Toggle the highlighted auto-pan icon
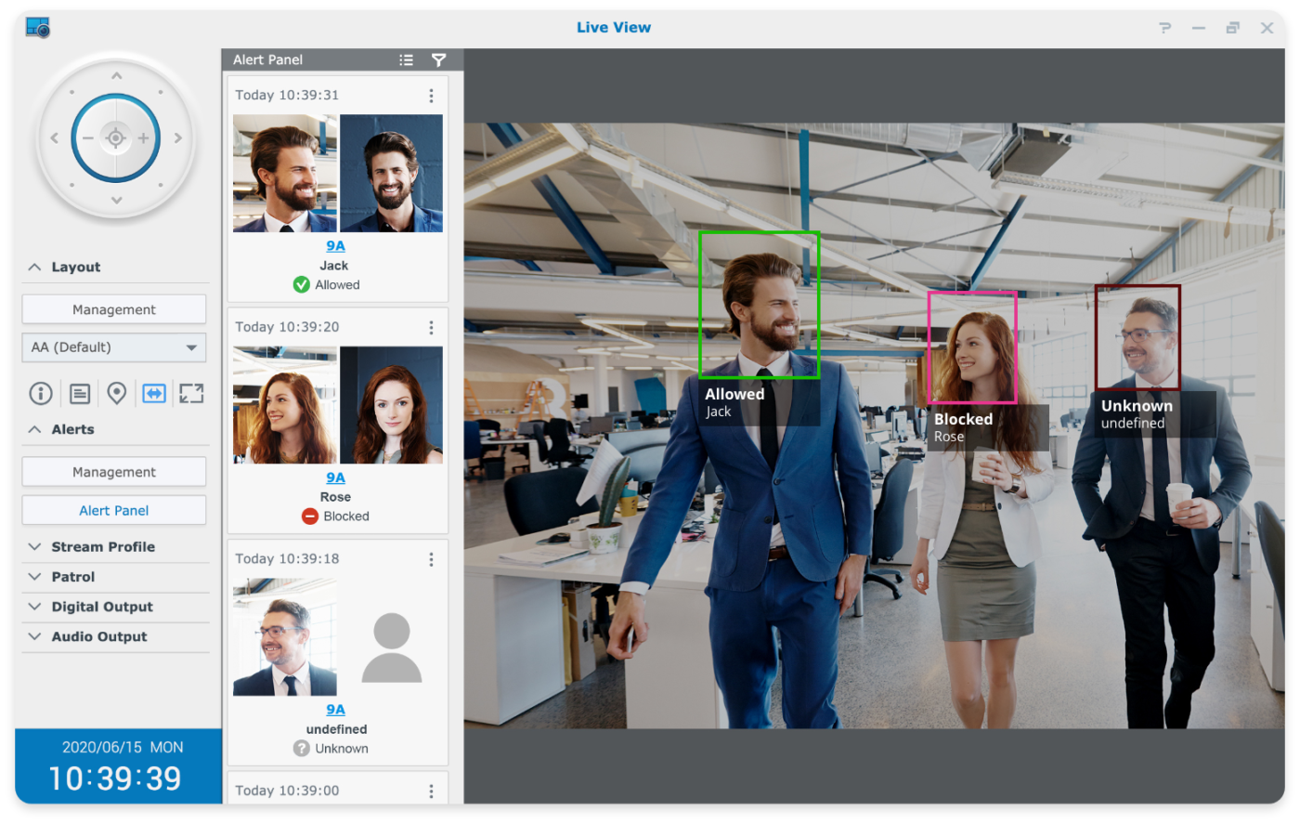1300x824 pixels. coord(153,393)
